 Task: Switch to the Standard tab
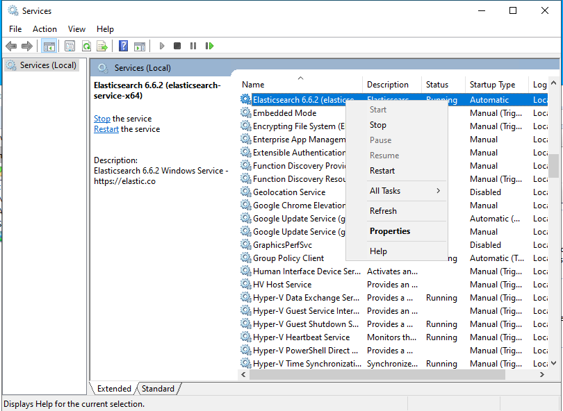point(158,388)
